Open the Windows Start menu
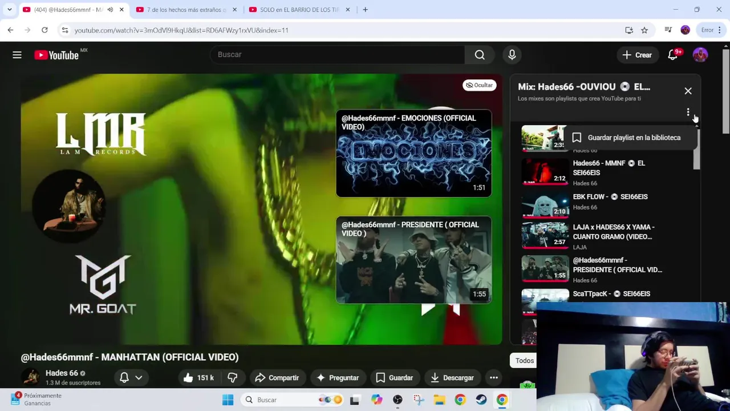 pos(228,400)
